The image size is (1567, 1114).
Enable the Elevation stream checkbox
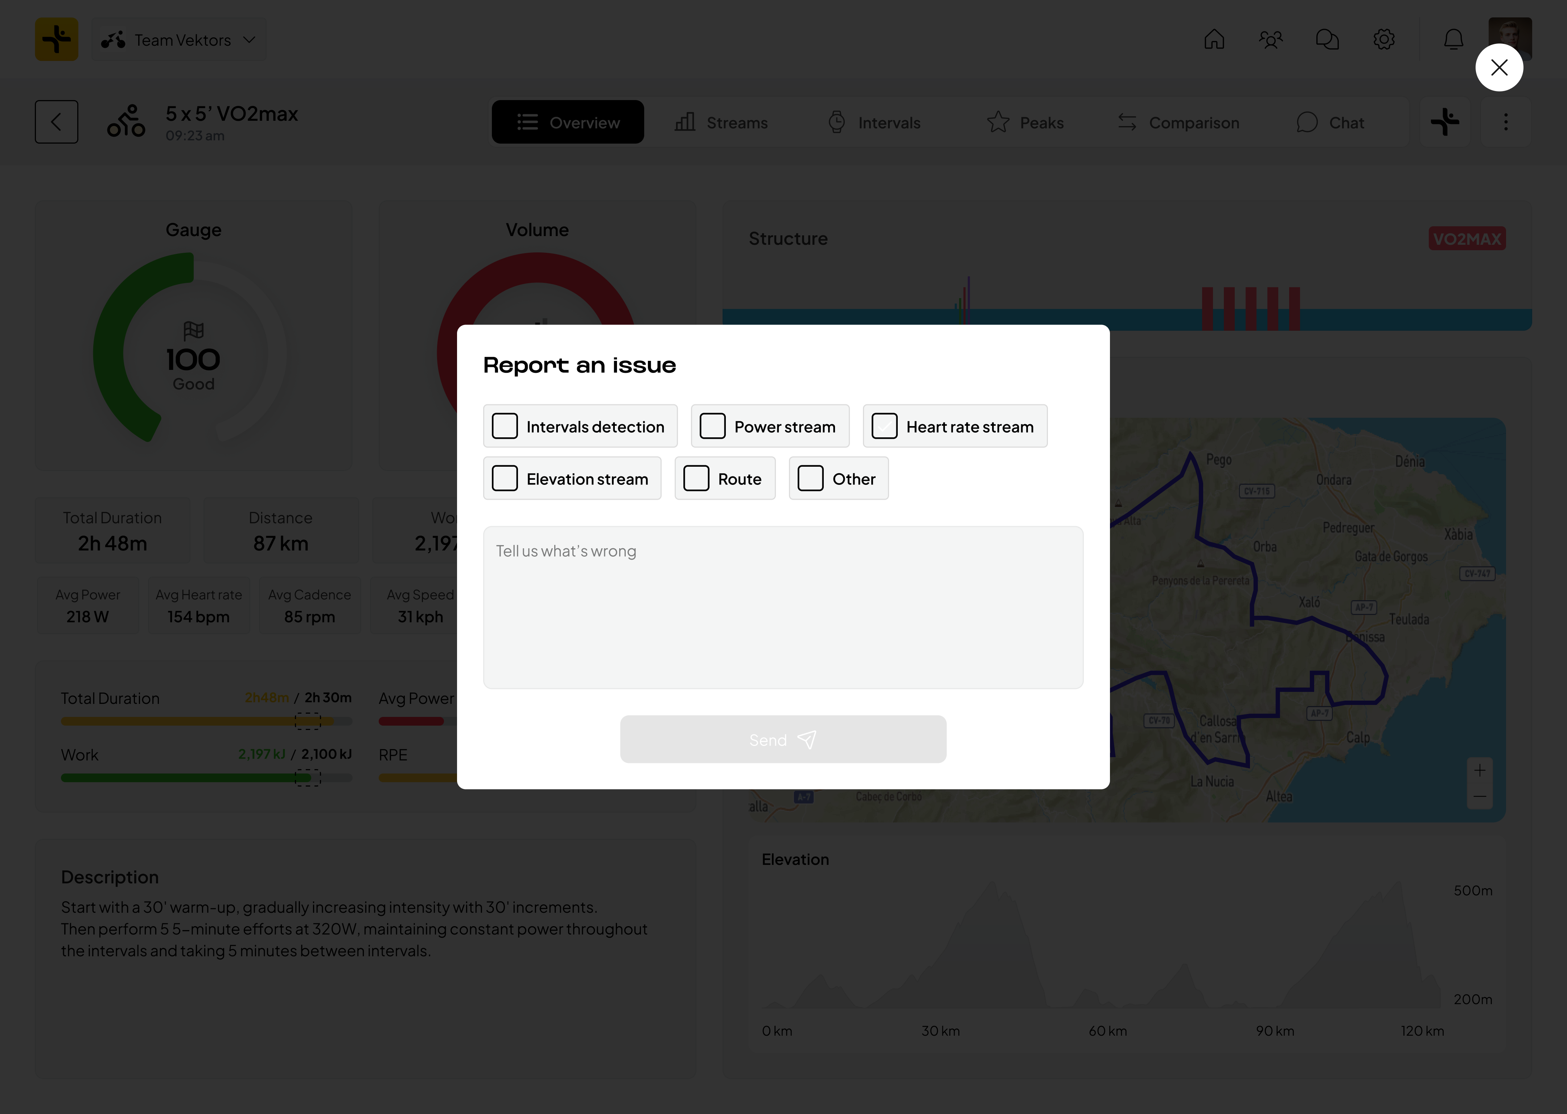click(x=505, y=478)
